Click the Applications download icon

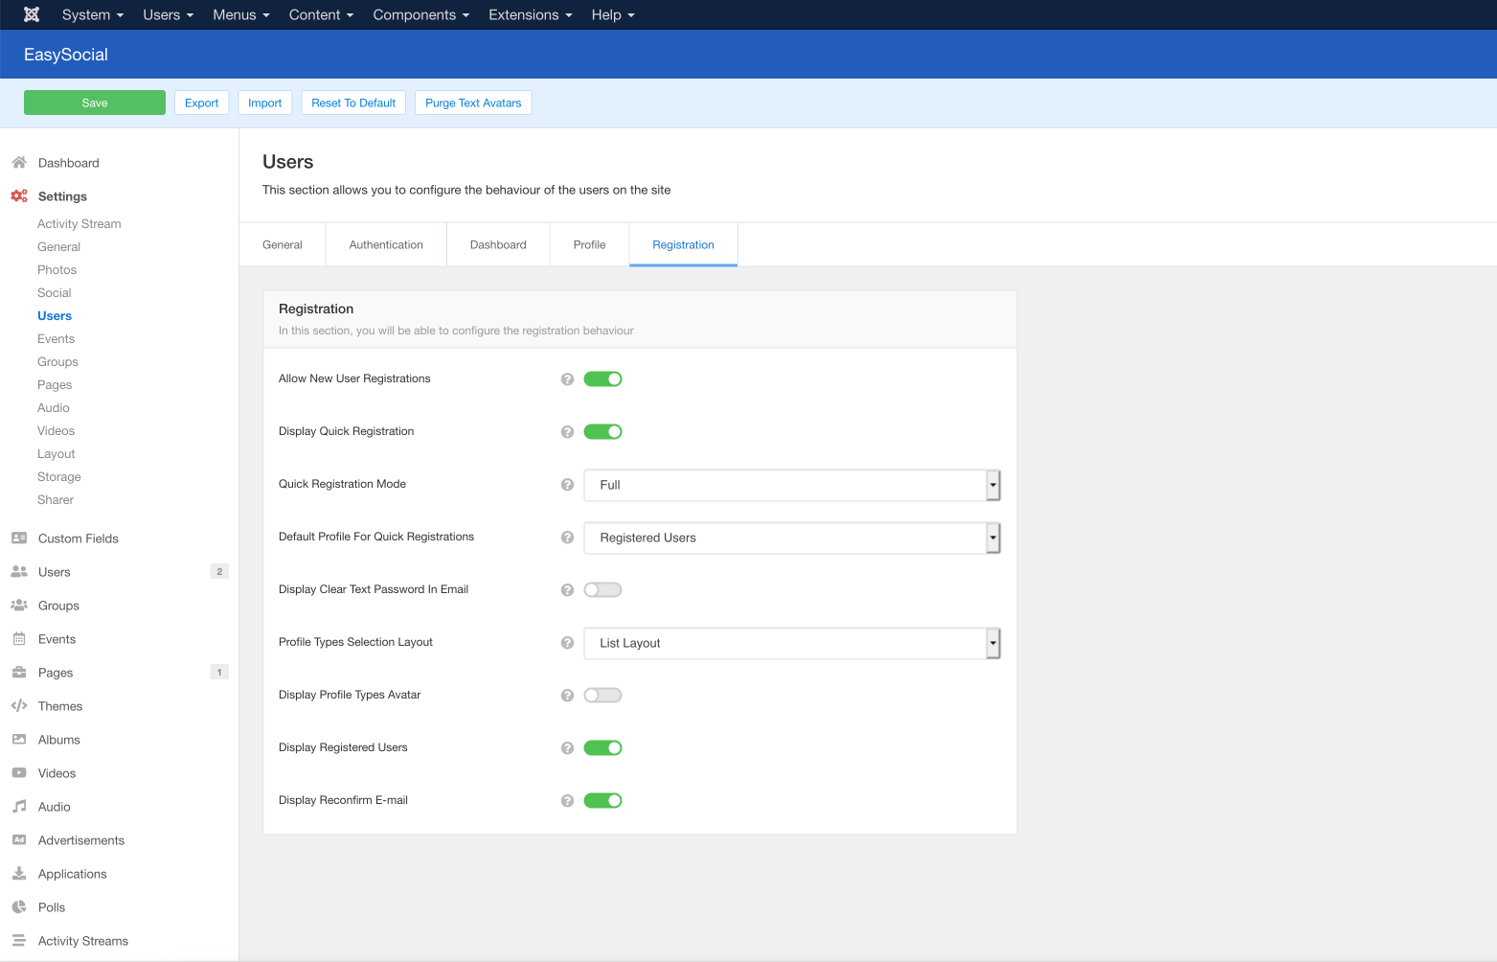click(x=19, y=874)
